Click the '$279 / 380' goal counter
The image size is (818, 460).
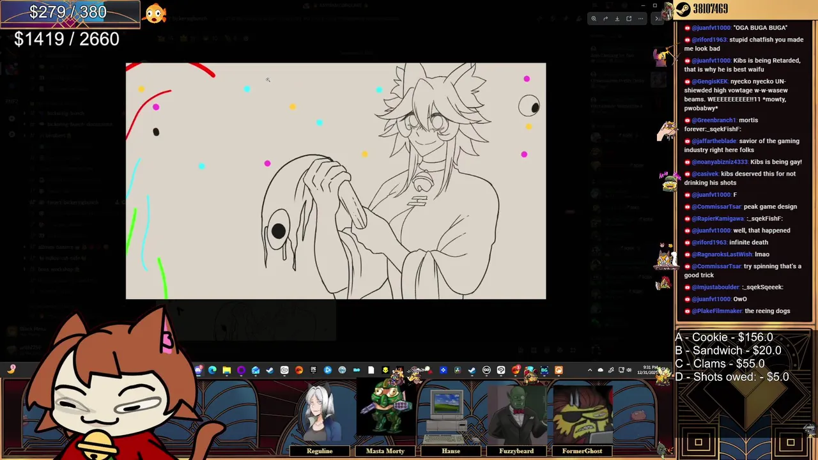tap(68, 12)
